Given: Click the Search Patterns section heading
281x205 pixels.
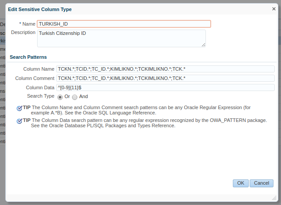Looking at the screenshot, I should [x=28, y=57].
